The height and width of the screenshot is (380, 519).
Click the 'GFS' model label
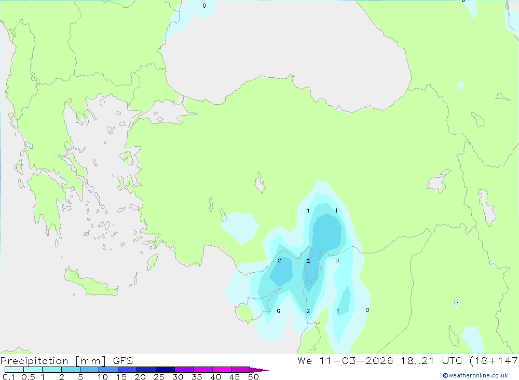123,360
